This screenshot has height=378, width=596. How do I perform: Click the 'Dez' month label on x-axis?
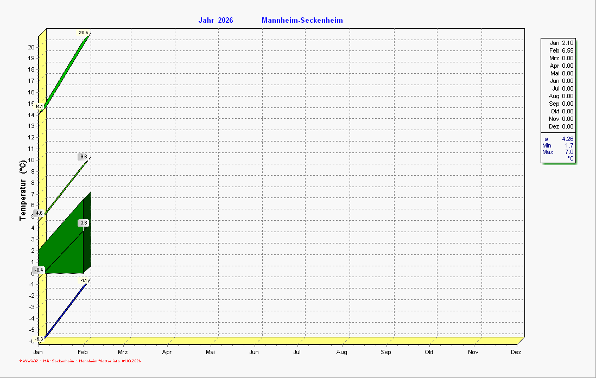click(516, 352)
